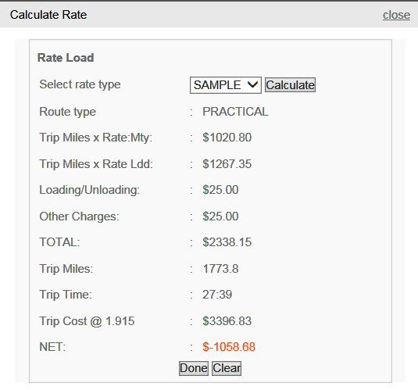Click the Rate Ldd amount $1267.35
This screenshot has height=390, width=418.
click(227, 164)
